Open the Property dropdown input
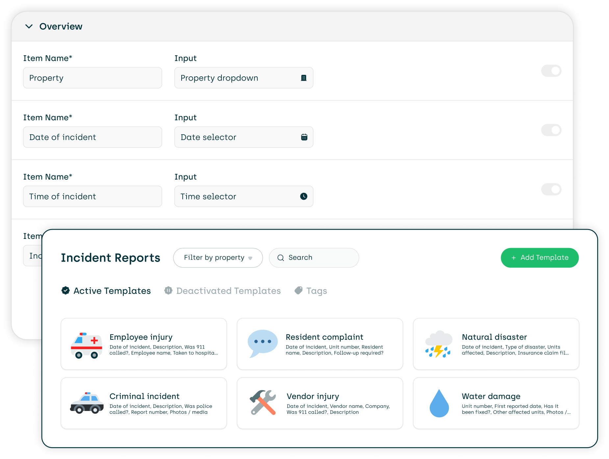Viewport: 609px width, 459px height. [244, 78]
